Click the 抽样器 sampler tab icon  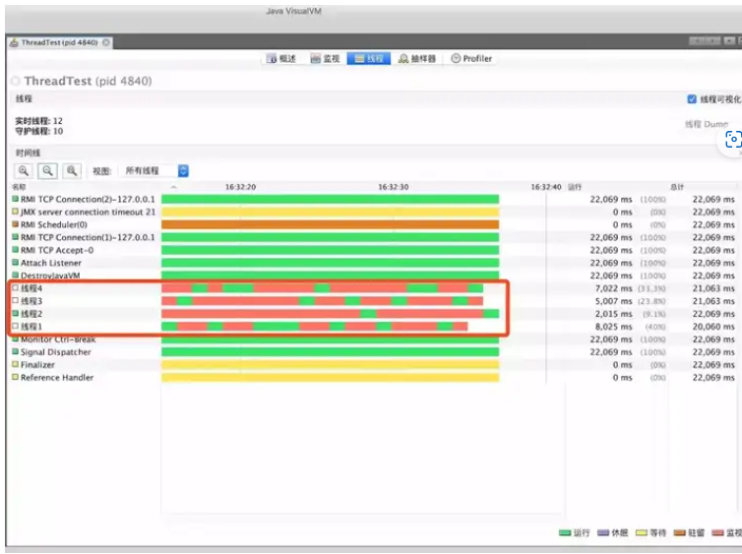[403, 59]
